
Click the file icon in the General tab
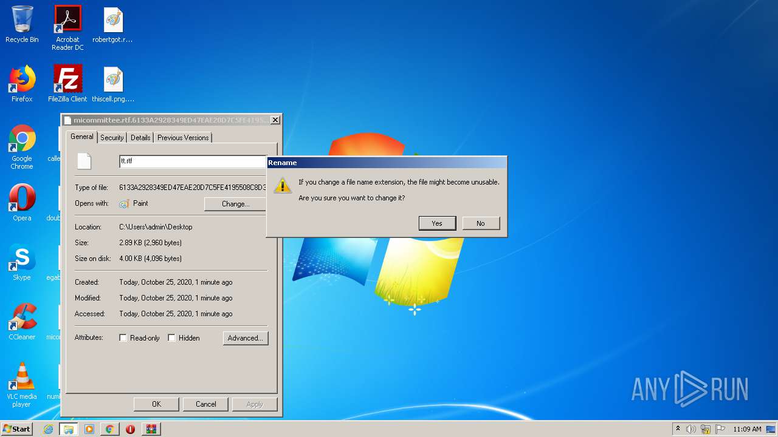pyautogui.click(x=84, y=161)
